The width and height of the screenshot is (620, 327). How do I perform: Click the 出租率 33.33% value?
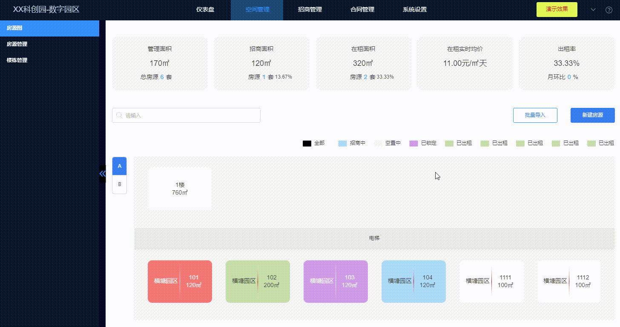tap(566, 63)
